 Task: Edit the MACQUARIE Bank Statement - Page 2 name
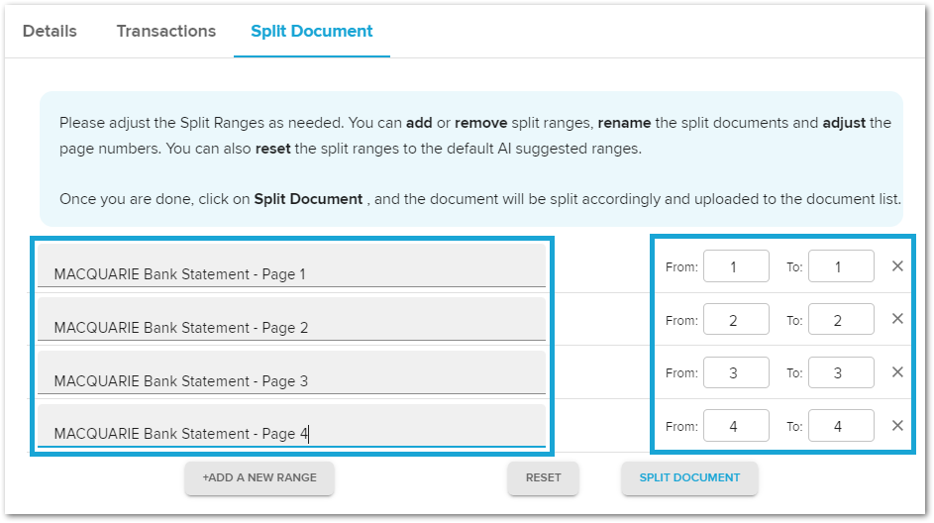[291, 319]
